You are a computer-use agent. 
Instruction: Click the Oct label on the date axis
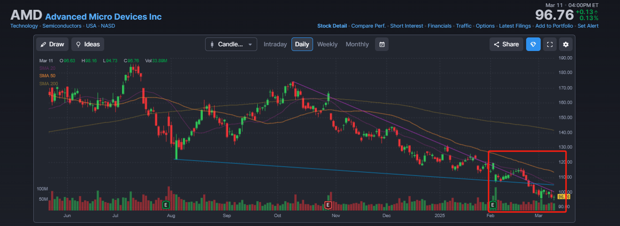pyautogui.click(x=277, y=216)
